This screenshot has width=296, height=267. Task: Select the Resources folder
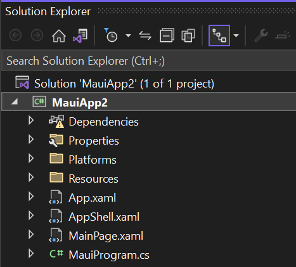[93, 179]
